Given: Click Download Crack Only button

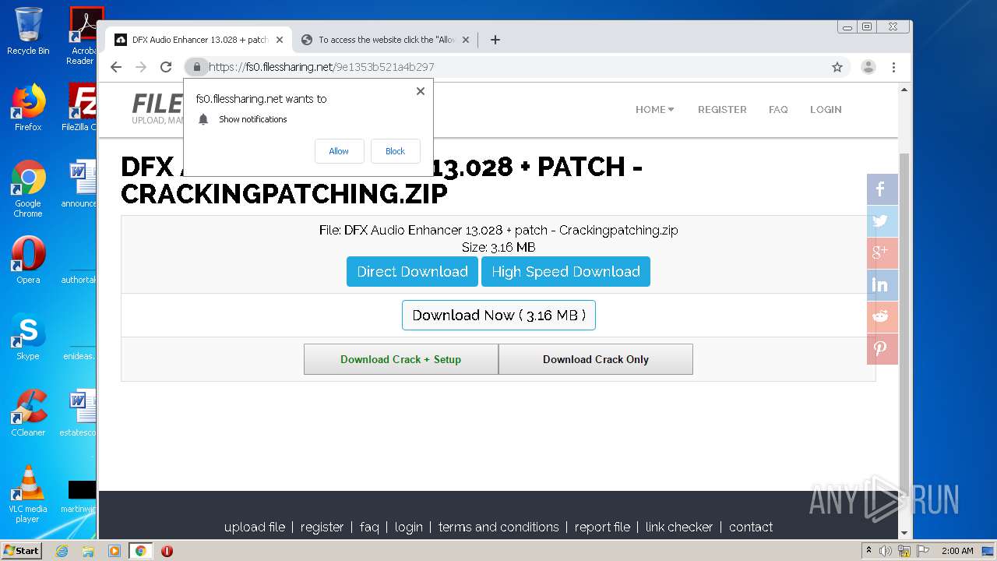Looking at the screenshot, I should coord(596,359).
